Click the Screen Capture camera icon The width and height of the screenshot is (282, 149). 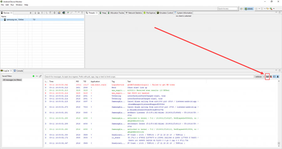pyautogui.click(x=59, y=13)
